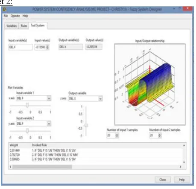This screenshot has width=196, height=189.
Task: Click the input value field showing -0.15508
Action: tap(40, 47)
